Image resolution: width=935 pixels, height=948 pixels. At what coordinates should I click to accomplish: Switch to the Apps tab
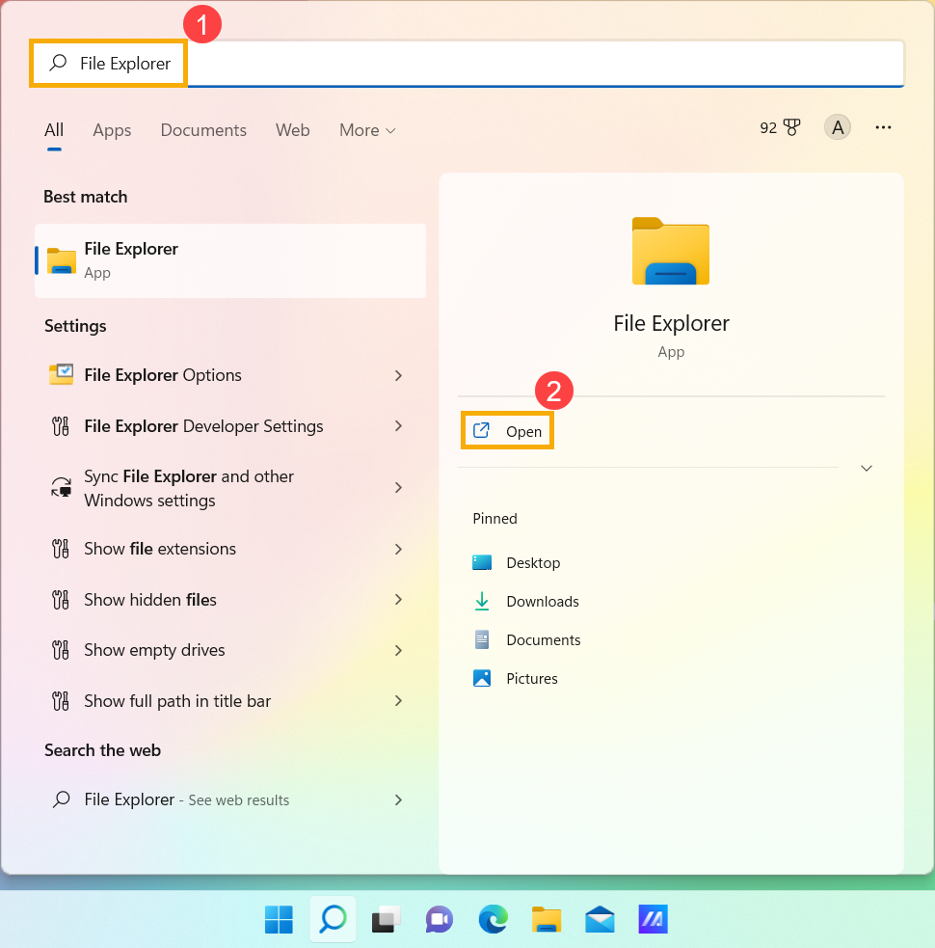tap(112, 130)
